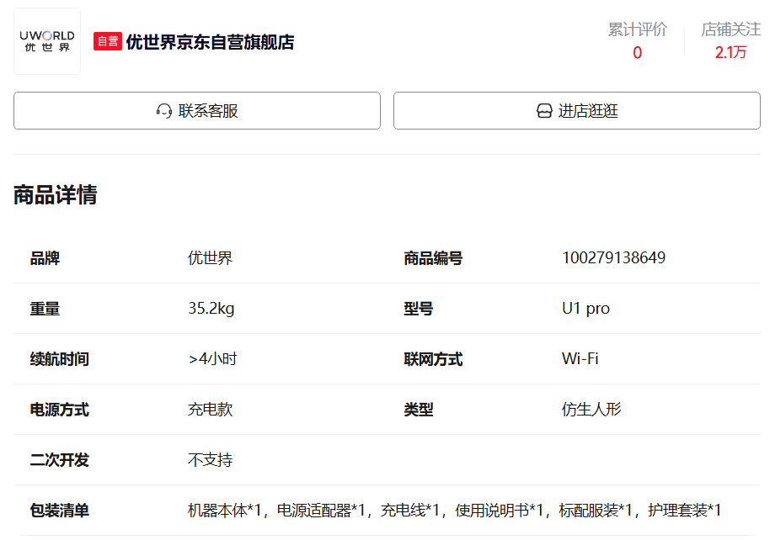Select the 电源方式 label
The width and height of the screenshot is (775, 540).
click(x=59, y=410)
